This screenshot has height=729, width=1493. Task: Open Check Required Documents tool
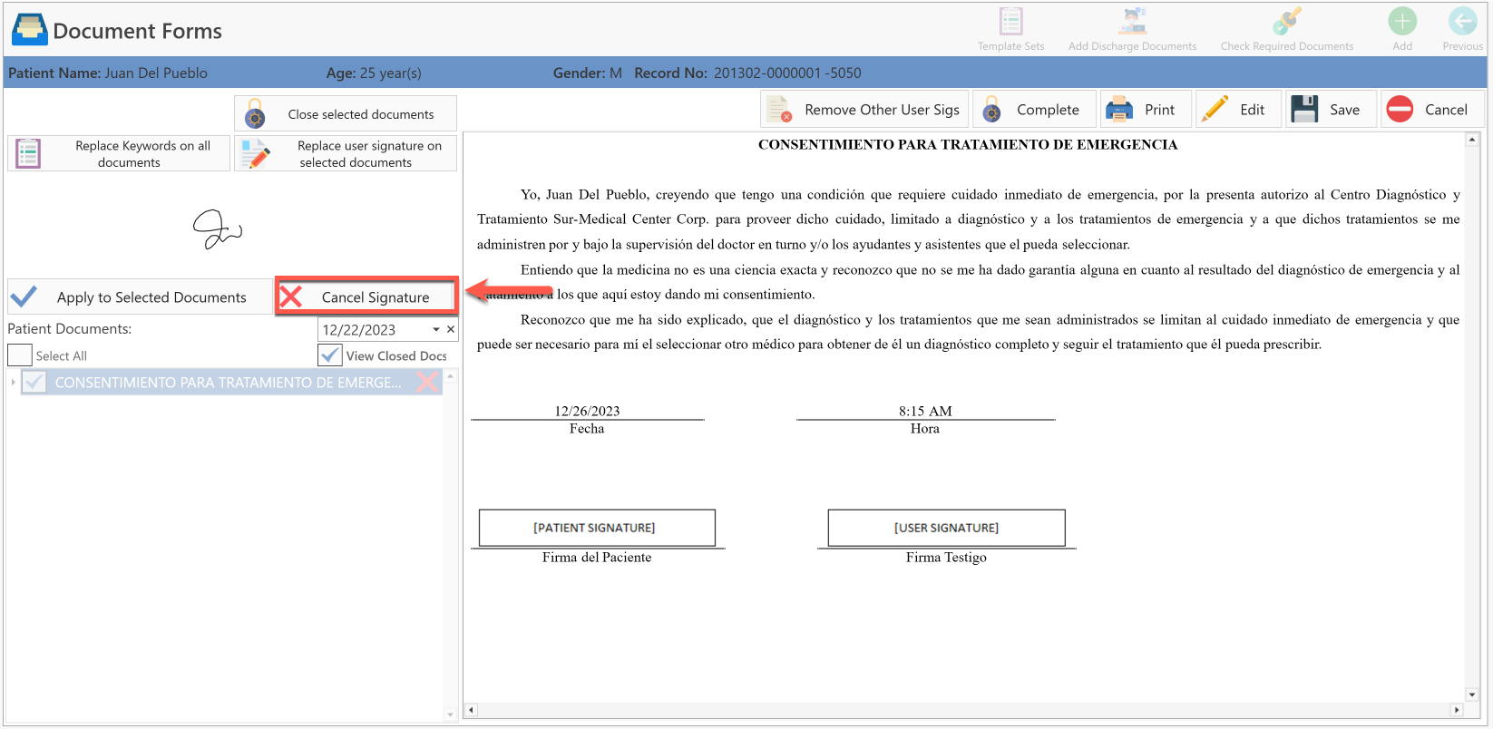pyautogui.click(x=1286, y=22)
